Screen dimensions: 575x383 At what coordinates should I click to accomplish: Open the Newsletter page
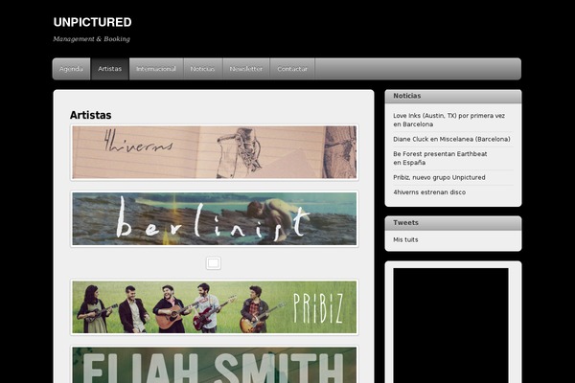click(x=246, y=69)
